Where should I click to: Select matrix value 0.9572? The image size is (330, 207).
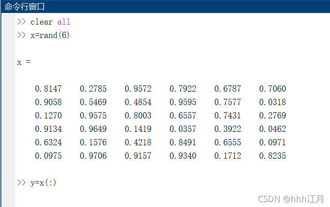[138, 89]
